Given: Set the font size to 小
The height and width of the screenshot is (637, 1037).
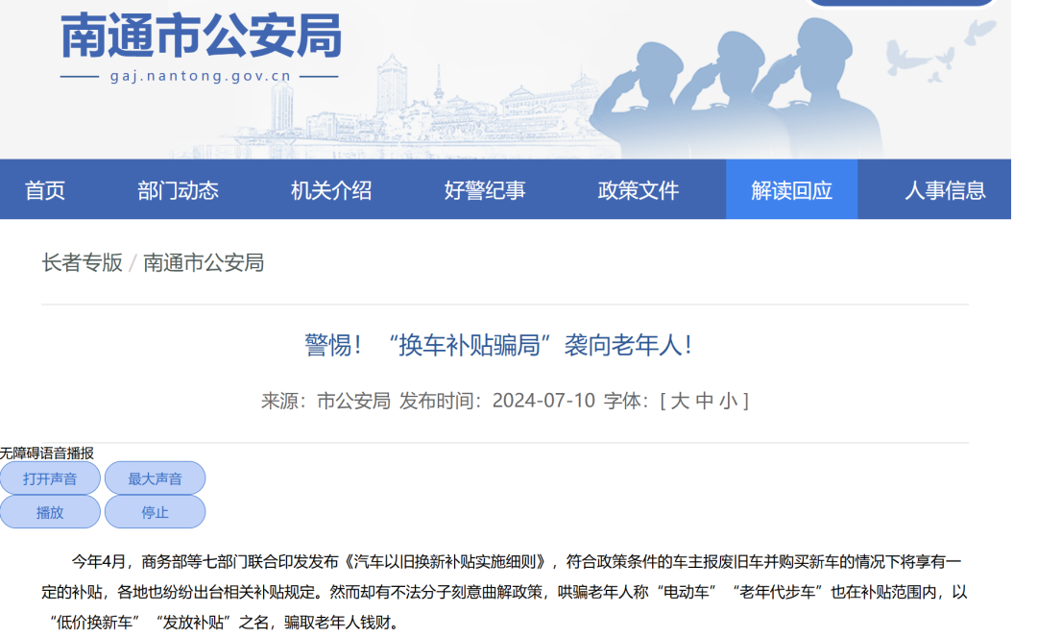Looking at the screenshot, I should point(728,401).
